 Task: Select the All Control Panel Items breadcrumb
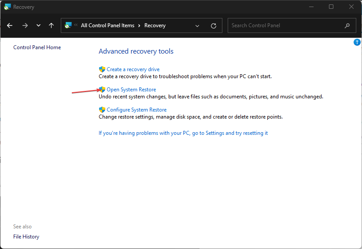click(107, 25)
